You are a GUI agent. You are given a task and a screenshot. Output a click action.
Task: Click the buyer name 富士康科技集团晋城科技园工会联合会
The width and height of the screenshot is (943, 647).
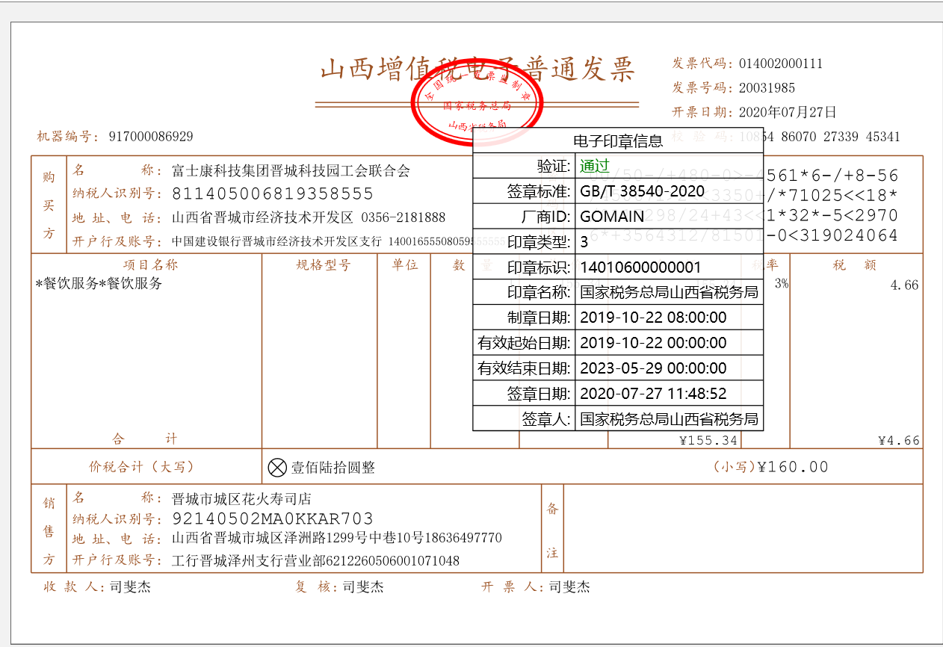click(291, 171)
